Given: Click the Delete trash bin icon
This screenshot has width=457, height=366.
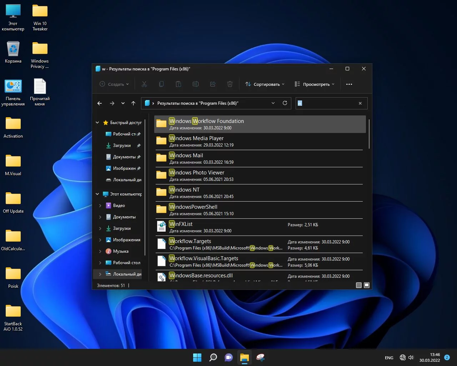Looking at the screenshot, I should click(230, 84).
